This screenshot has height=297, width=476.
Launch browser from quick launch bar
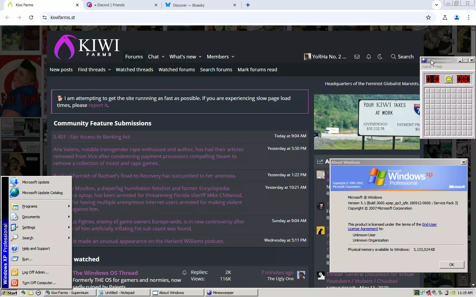pyautogui.click(x=23, y=293)
